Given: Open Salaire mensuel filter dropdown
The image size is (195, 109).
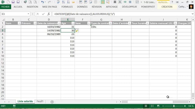Looking at the screenshot, I should pyautogui.click(x=175, y=23).
